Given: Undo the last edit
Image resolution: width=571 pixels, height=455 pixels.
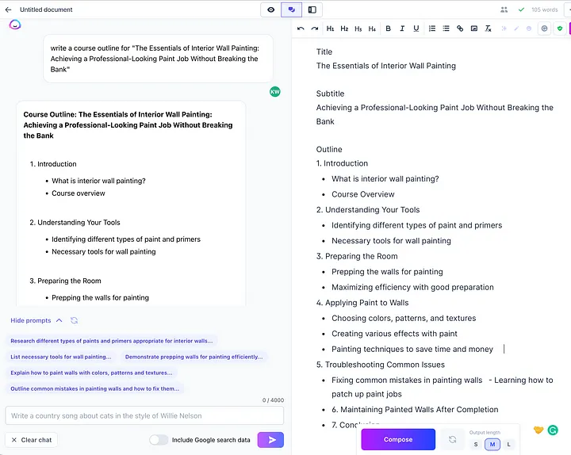Looking at the screenshot, I should point(301,29).
